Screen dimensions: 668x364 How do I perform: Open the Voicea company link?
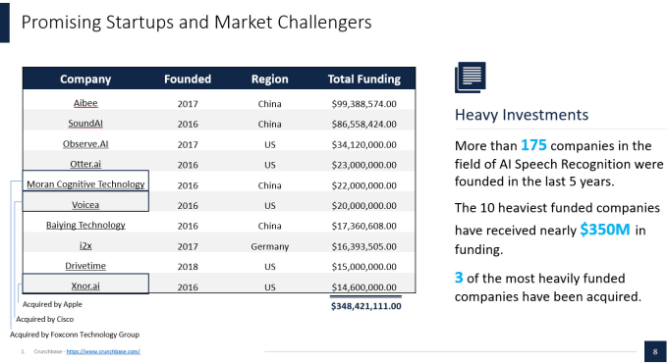point(85,205)
